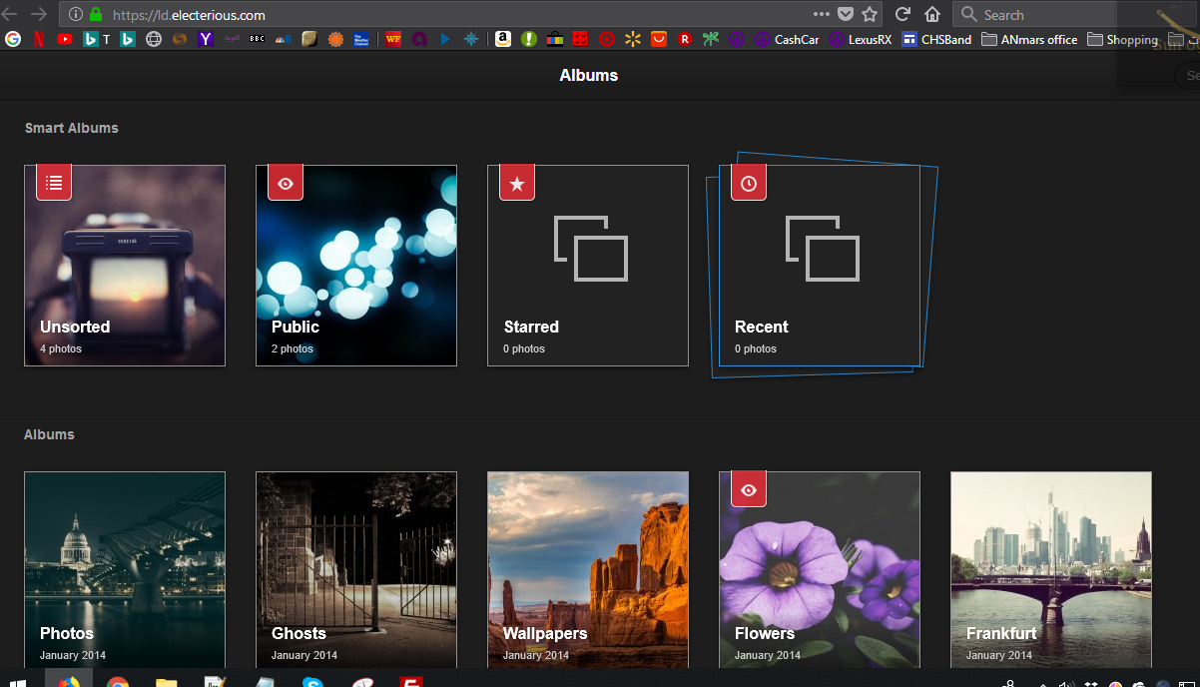Open the Wallpapers album thumbnail
This screenshot has width=1200, height=687.
588,569
